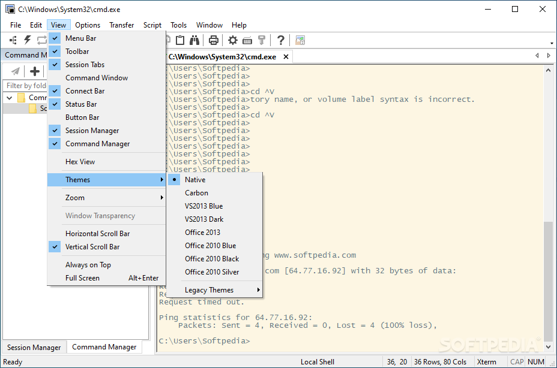
Task: Click the previous tab left arrow
Action: 537,55
